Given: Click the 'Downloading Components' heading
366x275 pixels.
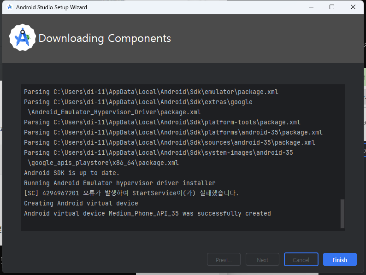Looking at the screenshot, I should click(x=105, y=39).
